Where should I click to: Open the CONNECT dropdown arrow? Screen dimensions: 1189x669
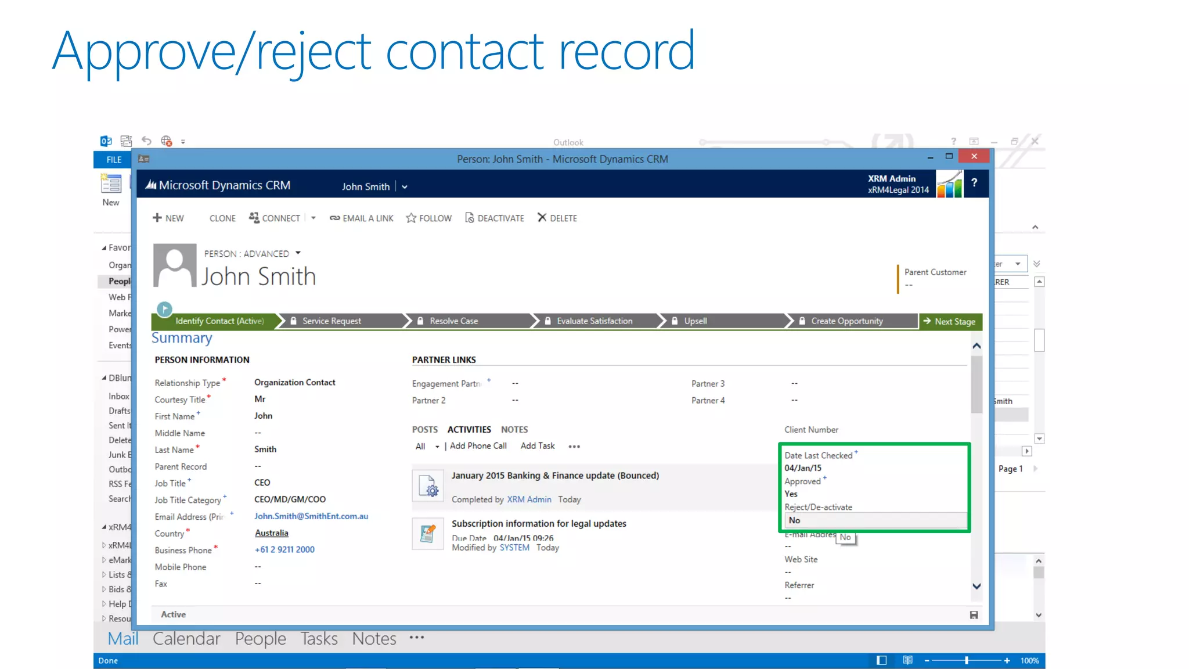pyautogui.click(x=313, y=218)
